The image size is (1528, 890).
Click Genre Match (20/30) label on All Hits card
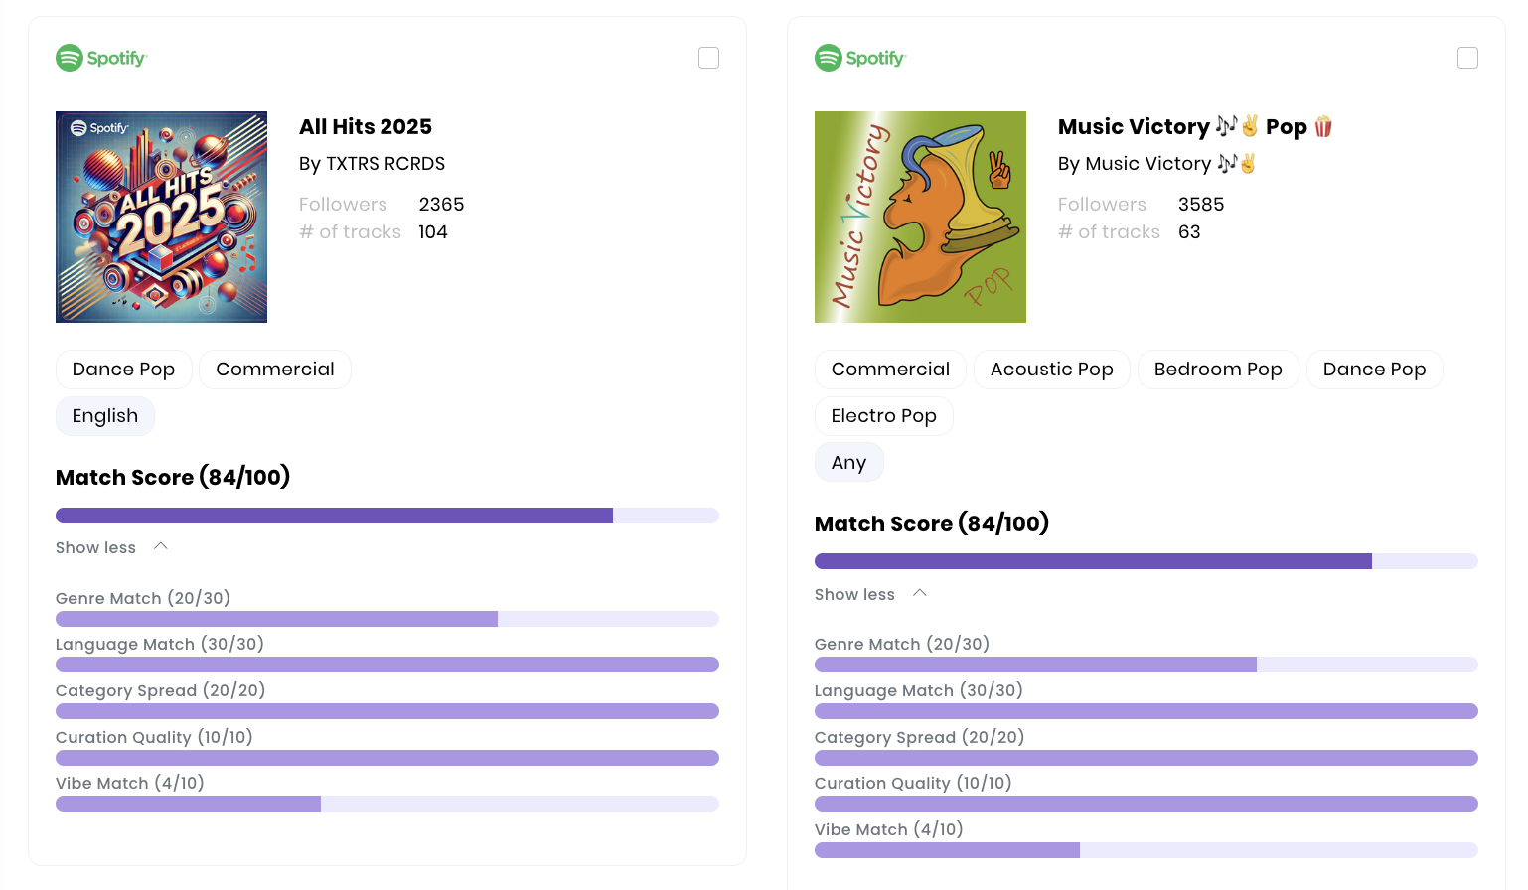(x=143, y=599)
